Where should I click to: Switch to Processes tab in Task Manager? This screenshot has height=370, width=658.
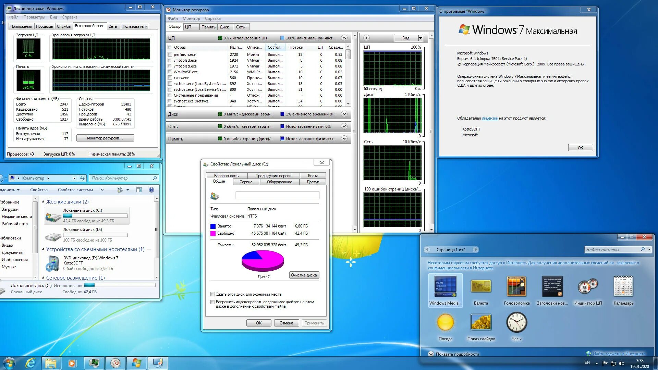click(x=44, y=26)
